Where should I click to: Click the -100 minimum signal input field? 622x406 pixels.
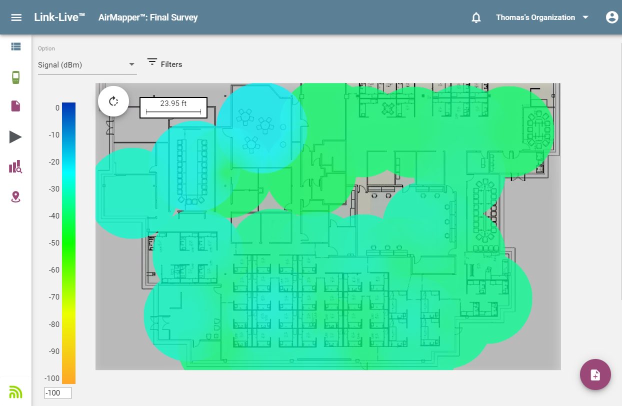click(x=58, y=393)
